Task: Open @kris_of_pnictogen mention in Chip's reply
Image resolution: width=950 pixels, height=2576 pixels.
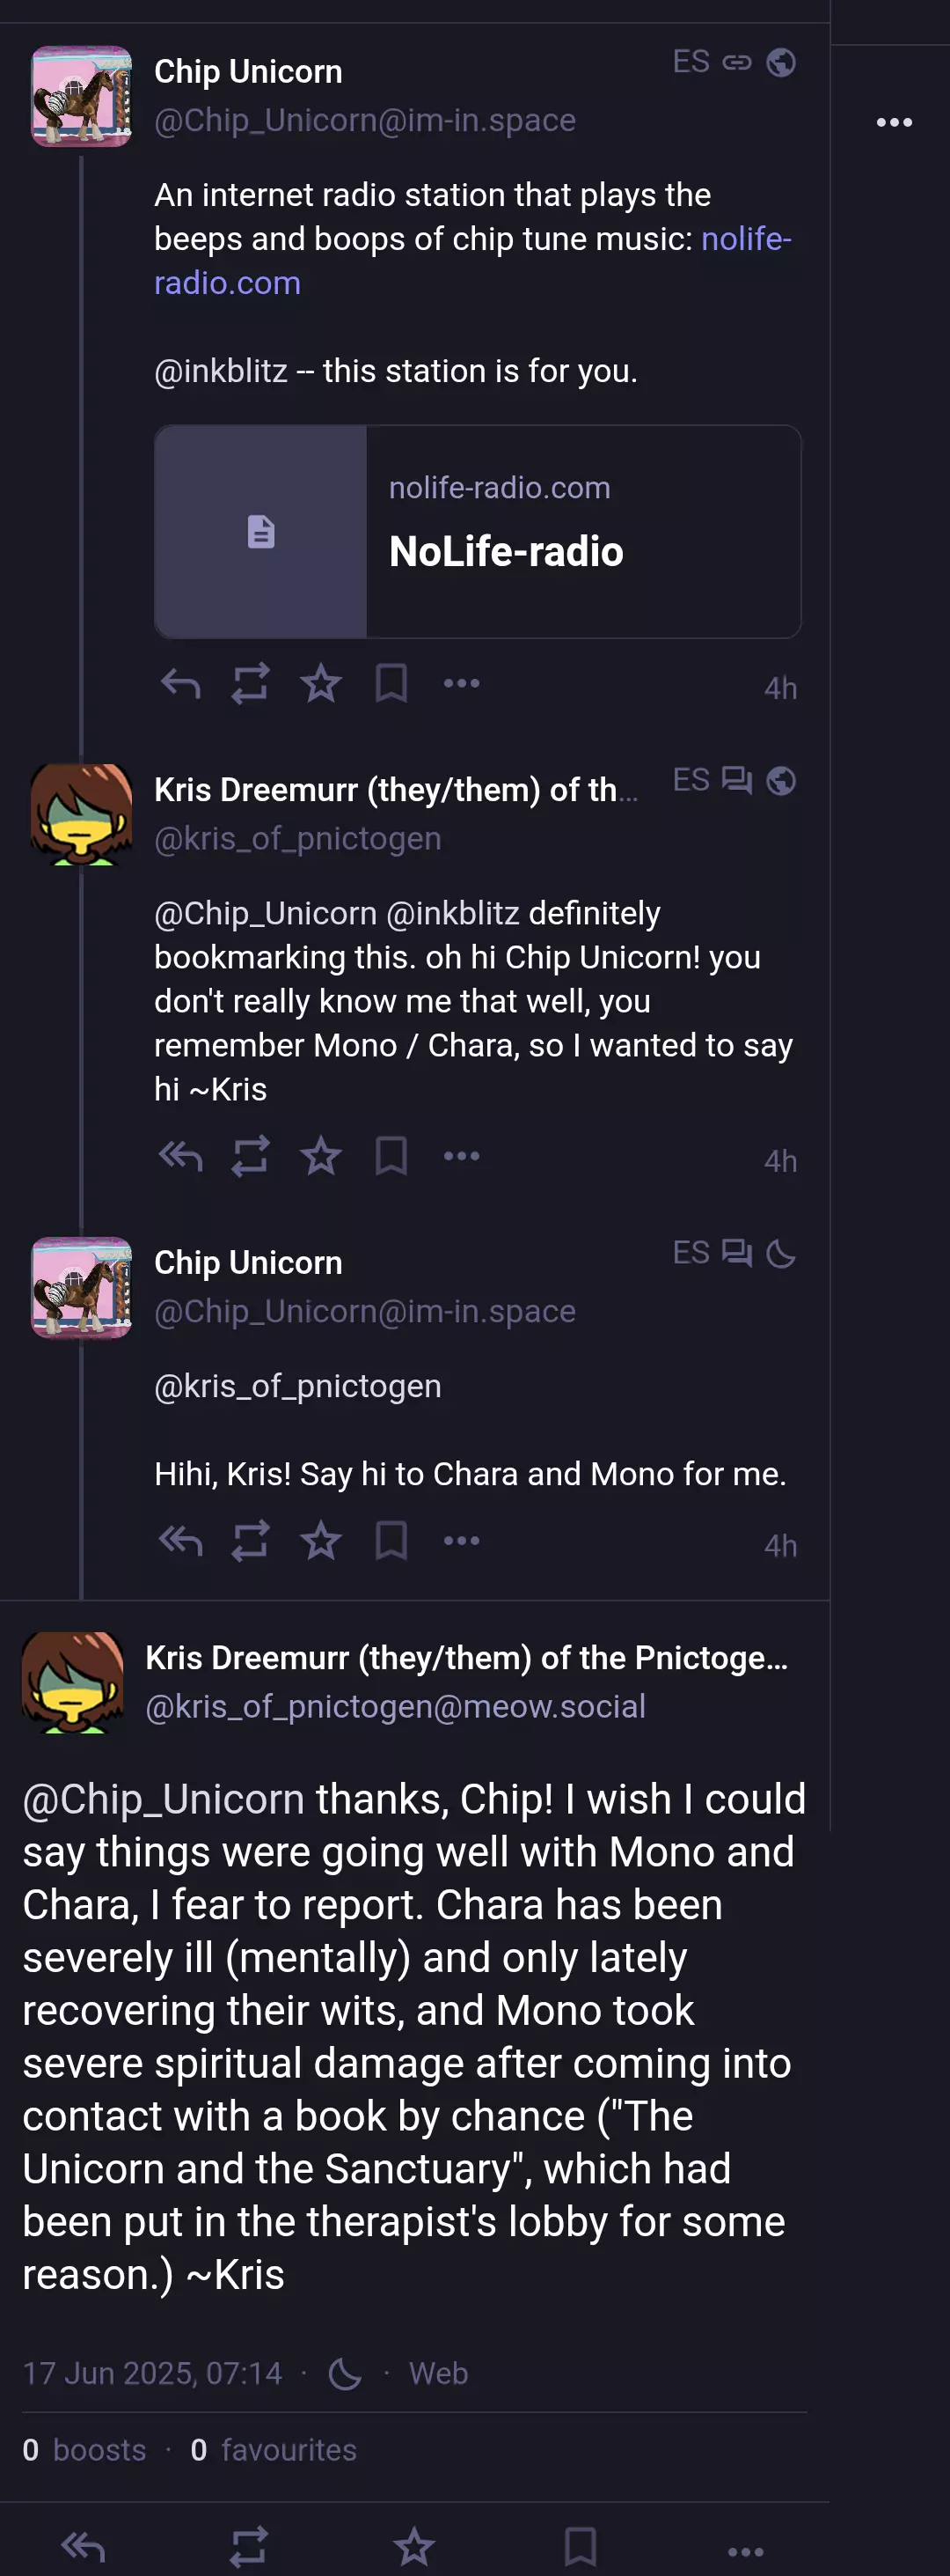Action: pos(297,1386)
